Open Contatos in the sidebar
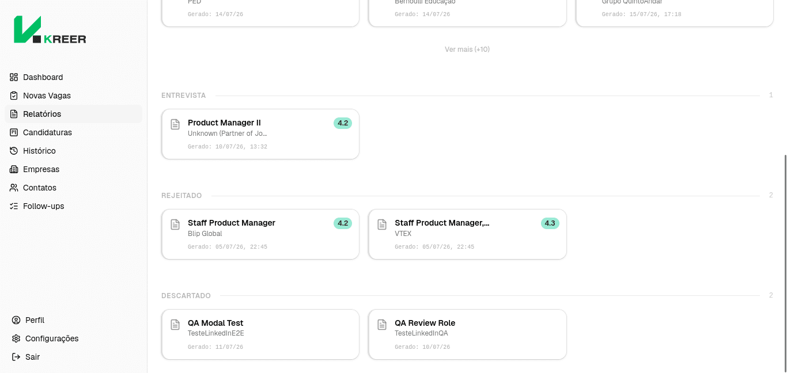The height and width of the screenshot is (373, 787). point(73,188)
